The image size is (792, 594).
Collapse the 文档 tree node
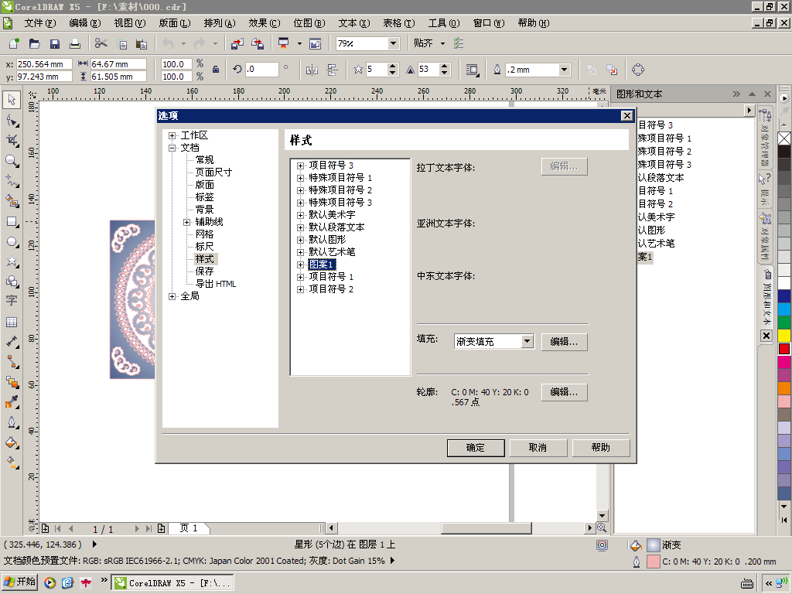pos(172,148)
